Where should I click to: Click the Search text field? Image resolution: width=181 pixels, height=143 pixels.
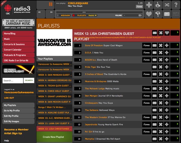[x=13, y=80]
